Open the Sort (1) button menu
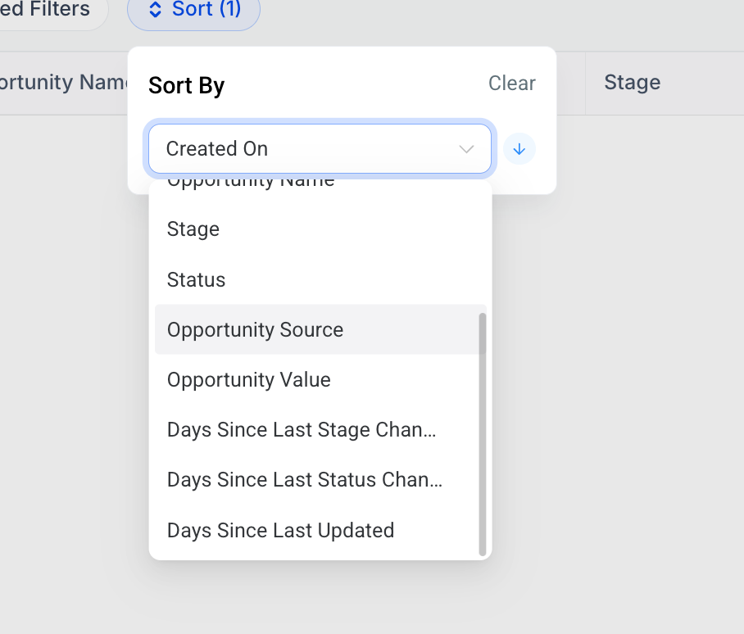The width and height of the screenshot is (744, 634). tap(193, 11)
